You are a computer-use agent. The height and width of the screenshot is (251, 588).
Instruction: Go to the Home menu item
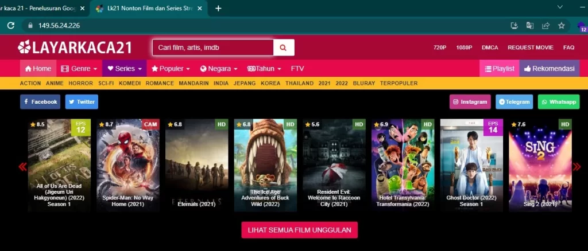click(x=38, y=69)
